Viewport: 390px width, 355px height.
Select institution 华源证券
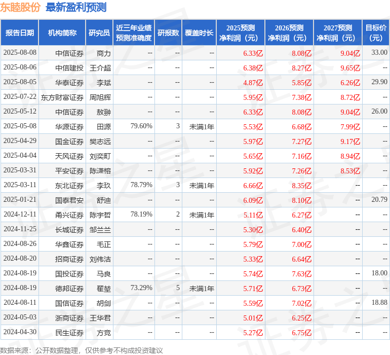pyautogui.click(x=69, y=127)
